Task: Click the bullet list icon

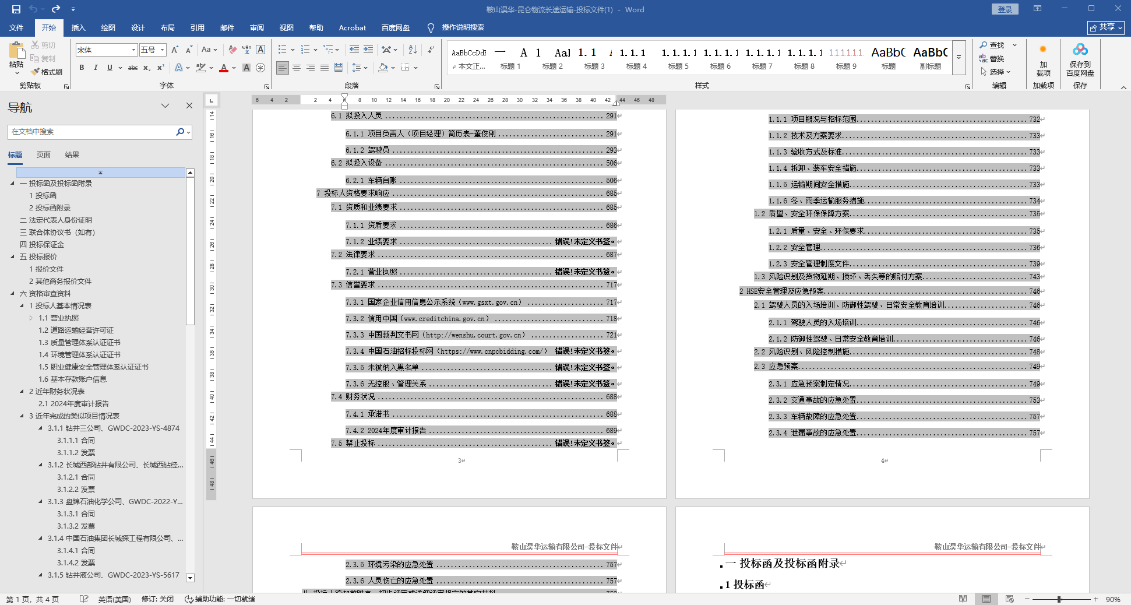Action: click(x=282, y=50)
